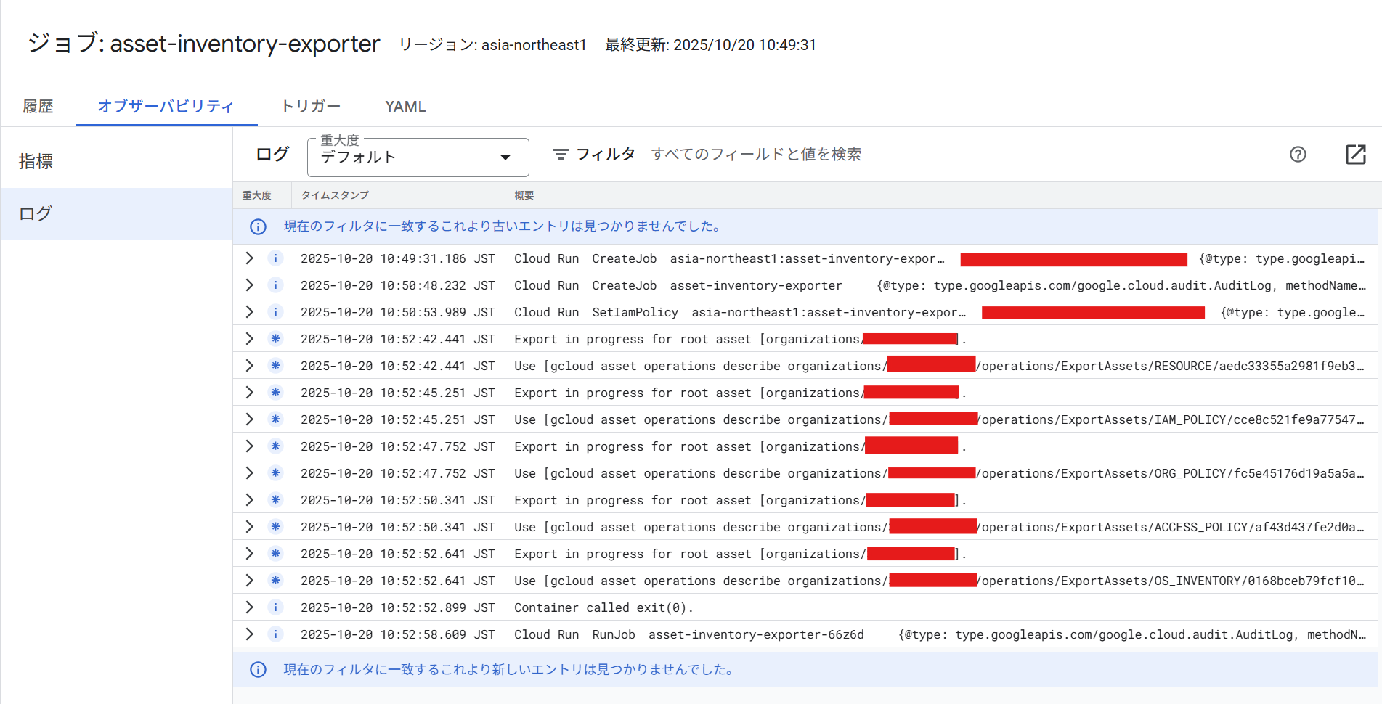Click info severity icon on 10:49:31.186 entry
Image resolution: width=1382 pixels, height=704 pixels.
tap(275, 258)
